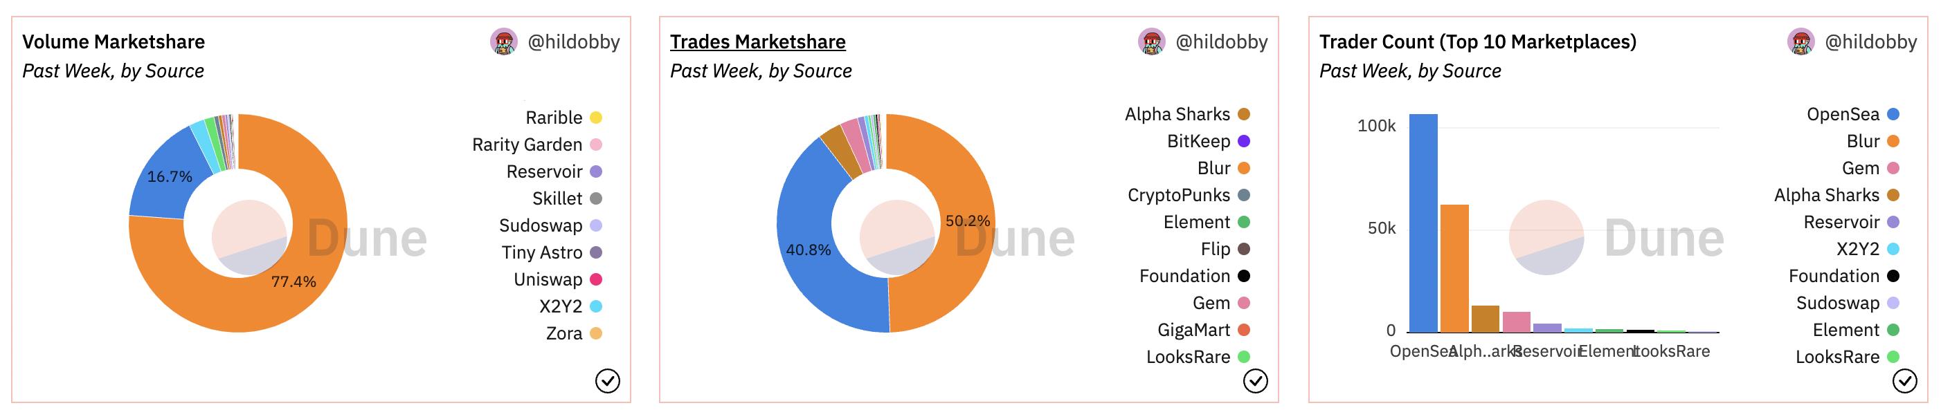This screenshot has width=1941, height=419.
Task: Click the Gem pink dot in Trades legend
Action: [1244, 303]
